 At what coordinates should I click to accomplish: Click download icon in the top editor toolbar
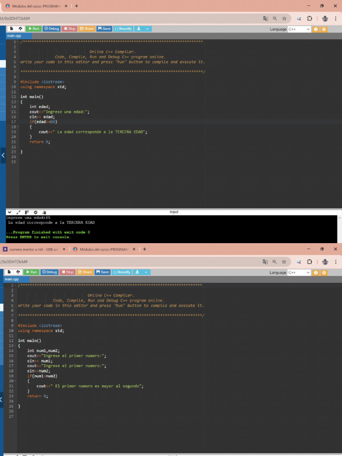click(x=139, y=28)
